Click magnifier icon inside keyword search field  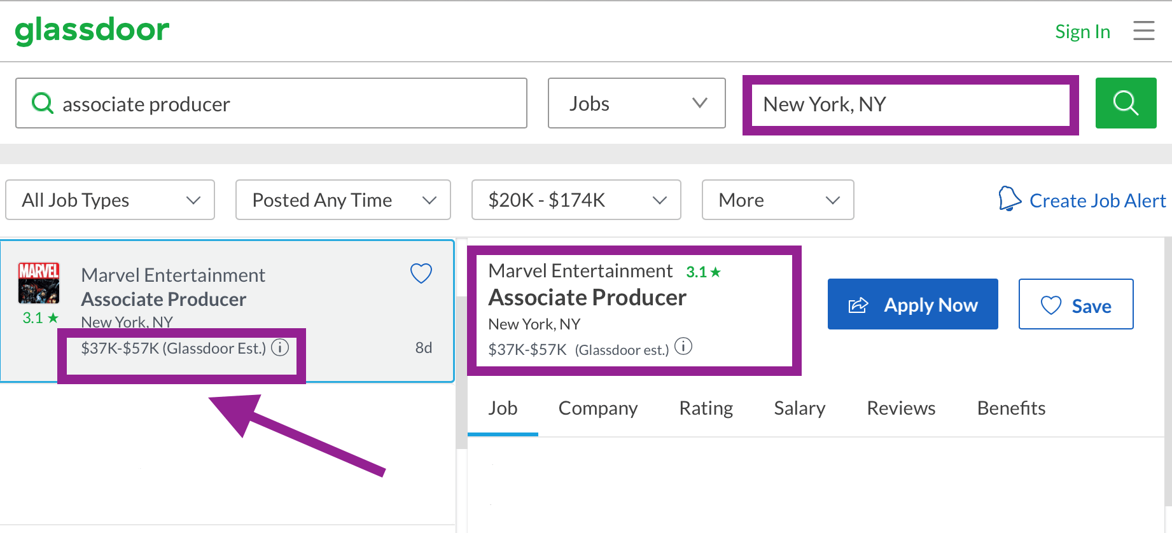(43, 103)
